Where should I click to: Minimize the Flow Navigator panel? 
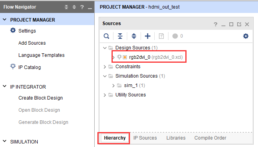(x=90, y=8)
